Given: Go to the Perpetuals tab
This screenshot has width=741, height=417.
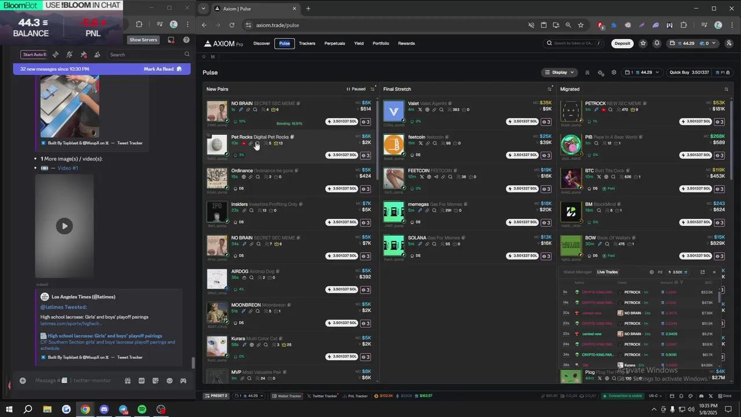Looking at the screenshot, I should (x=335, y=43).
